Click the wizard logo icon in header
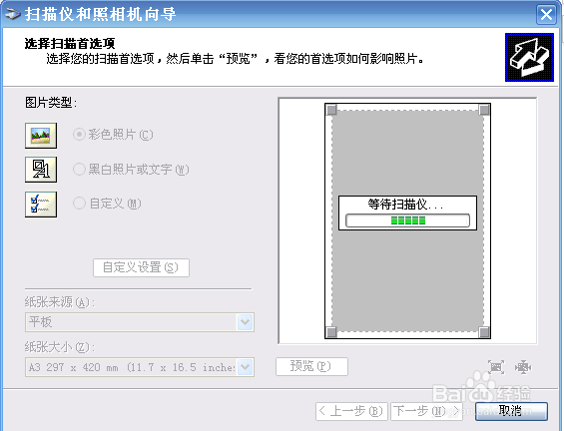This screenshot has width=564, height=431. (x=529, y=57)
